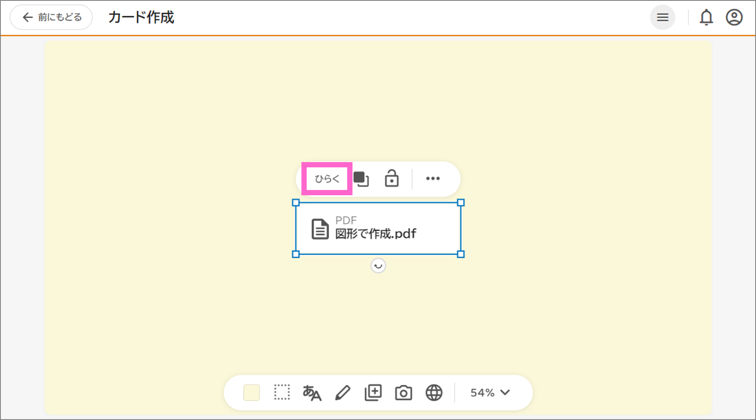Click the add image tool
The width and height of the screenshot is (756, 420).
coord(373,392)
